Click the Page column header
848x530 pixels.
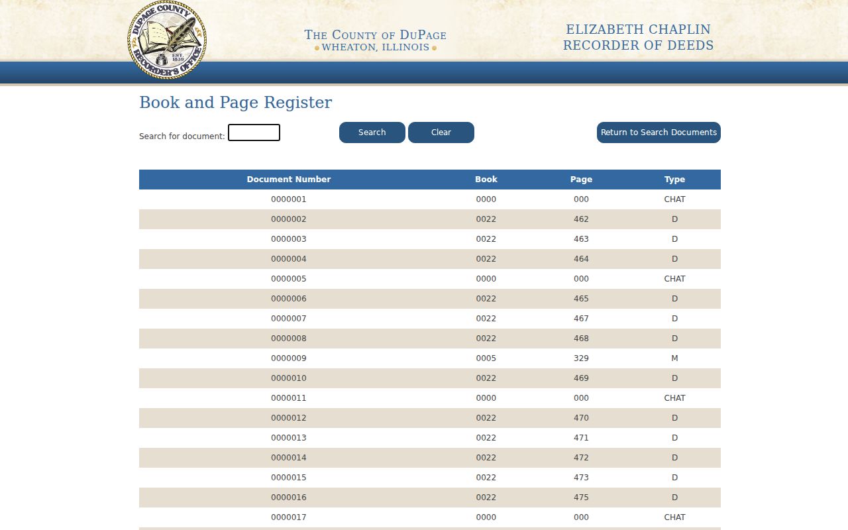coord(581,180)
